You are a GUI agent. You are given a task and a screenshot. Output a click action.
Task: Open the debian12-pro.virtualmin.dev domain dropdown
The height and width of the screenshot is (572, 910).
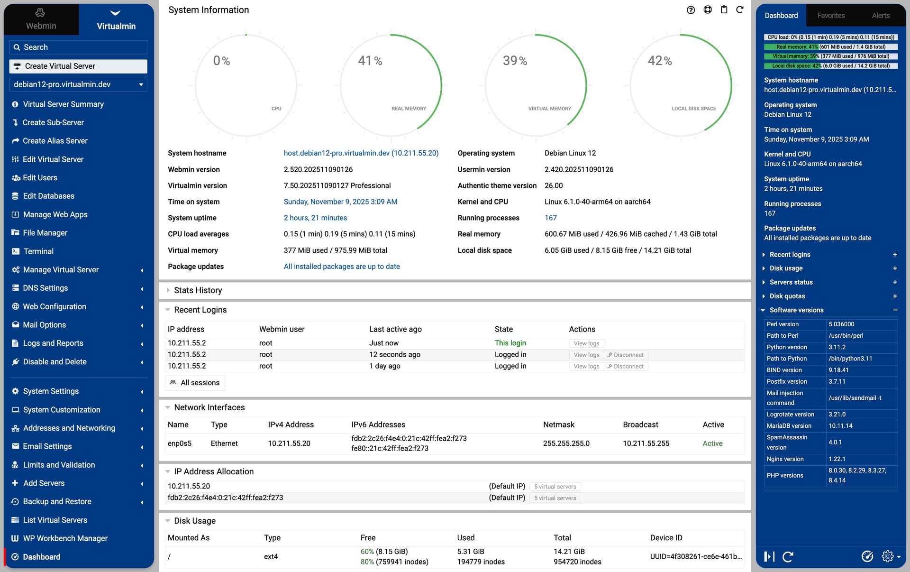tap(78, 84)
